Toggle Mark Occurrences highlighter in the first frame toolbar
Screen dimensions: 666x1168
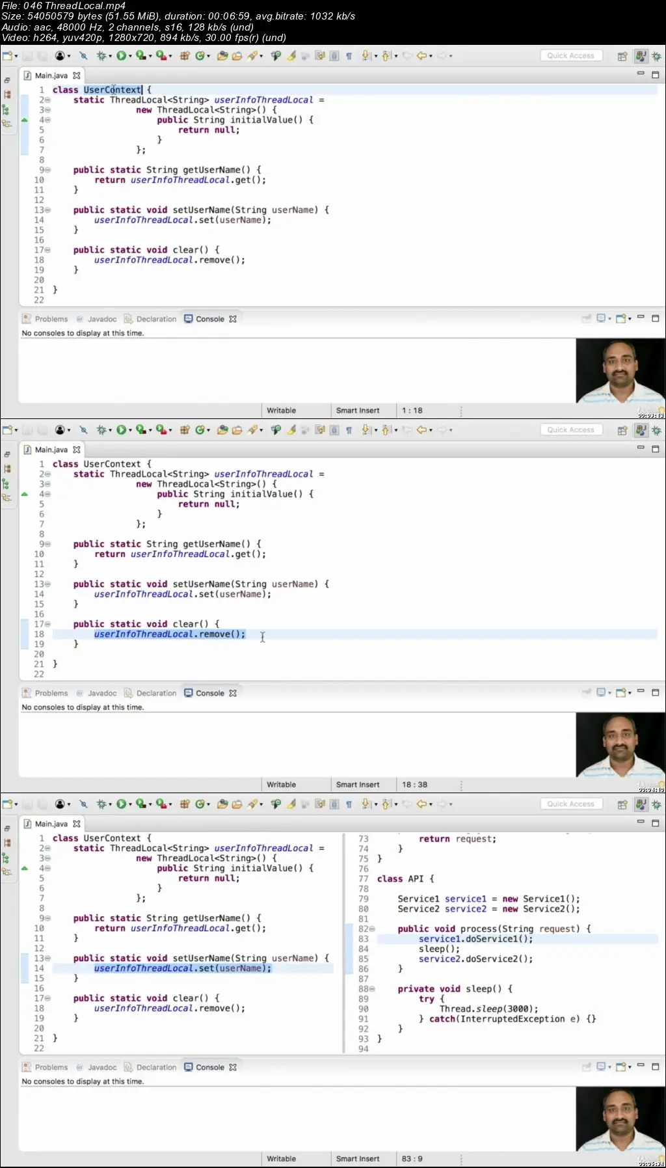pyautogui.click(x=291, y=56)
